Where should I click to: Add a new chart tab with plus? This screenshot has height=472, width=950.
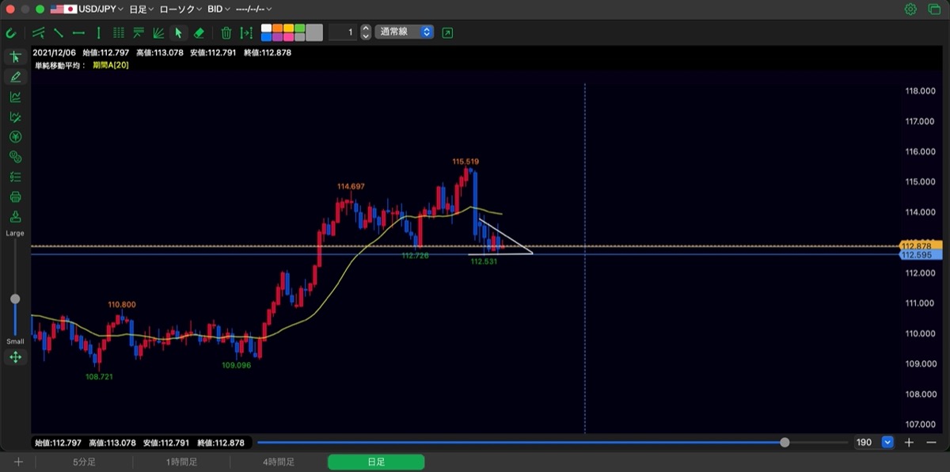(18, 462)
